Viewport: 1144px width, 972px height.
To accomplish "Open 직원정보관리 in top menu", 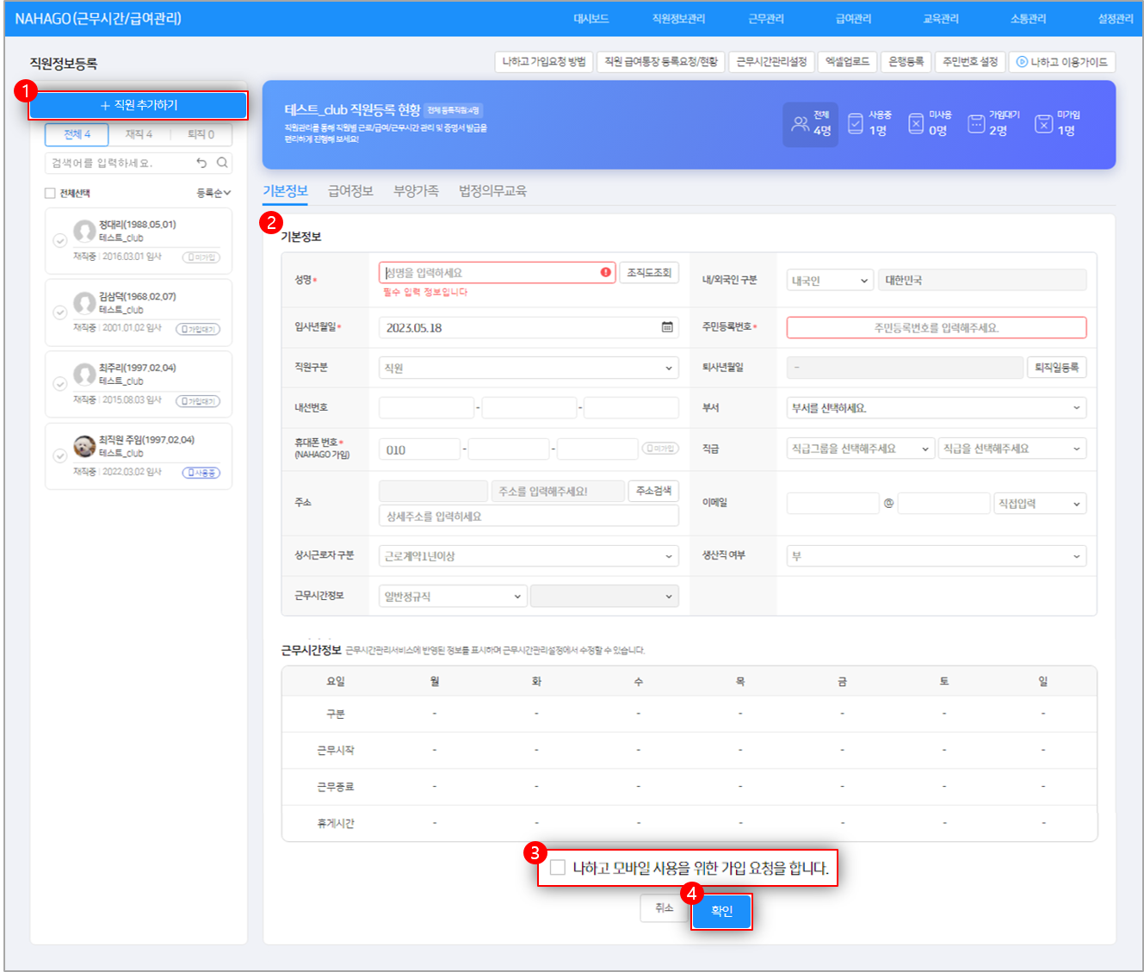I will (x=678, y=19).
